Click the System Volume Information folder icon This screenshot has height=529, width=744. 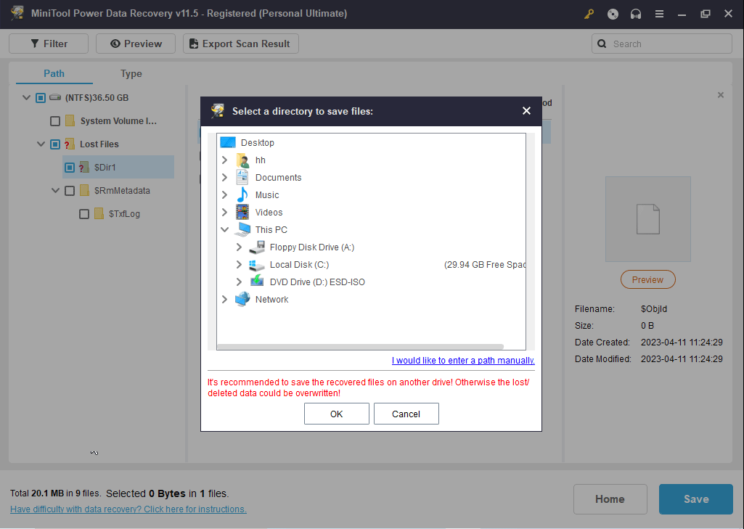point(70,120)
